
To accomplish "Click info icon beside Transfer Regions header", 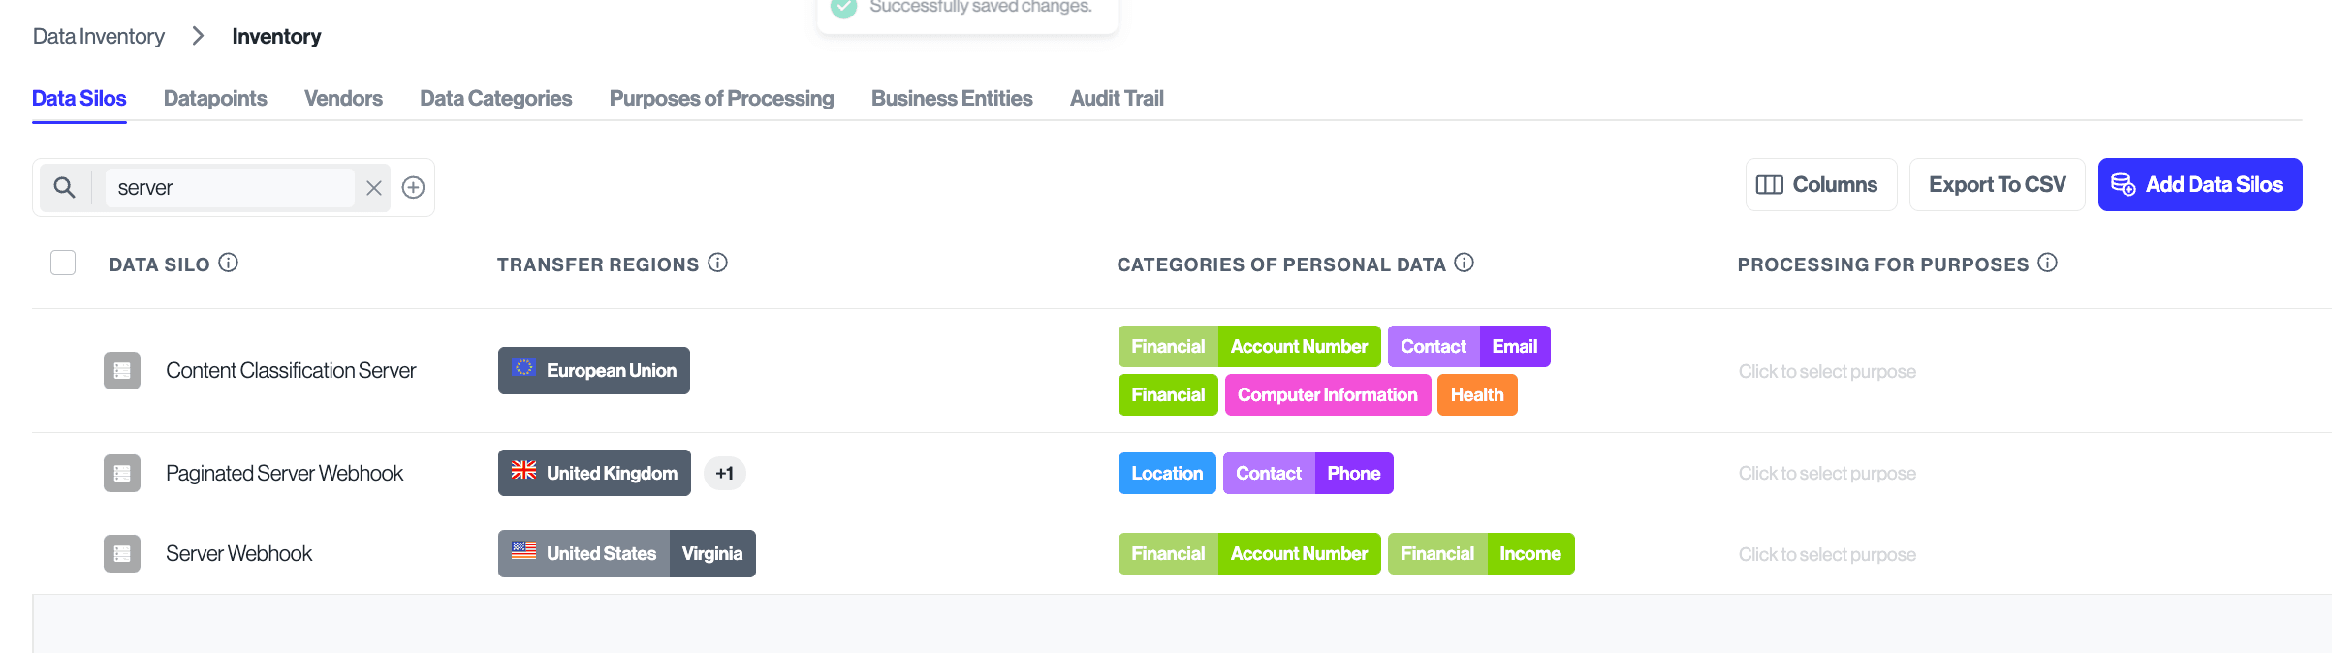I will coord(717,263).
